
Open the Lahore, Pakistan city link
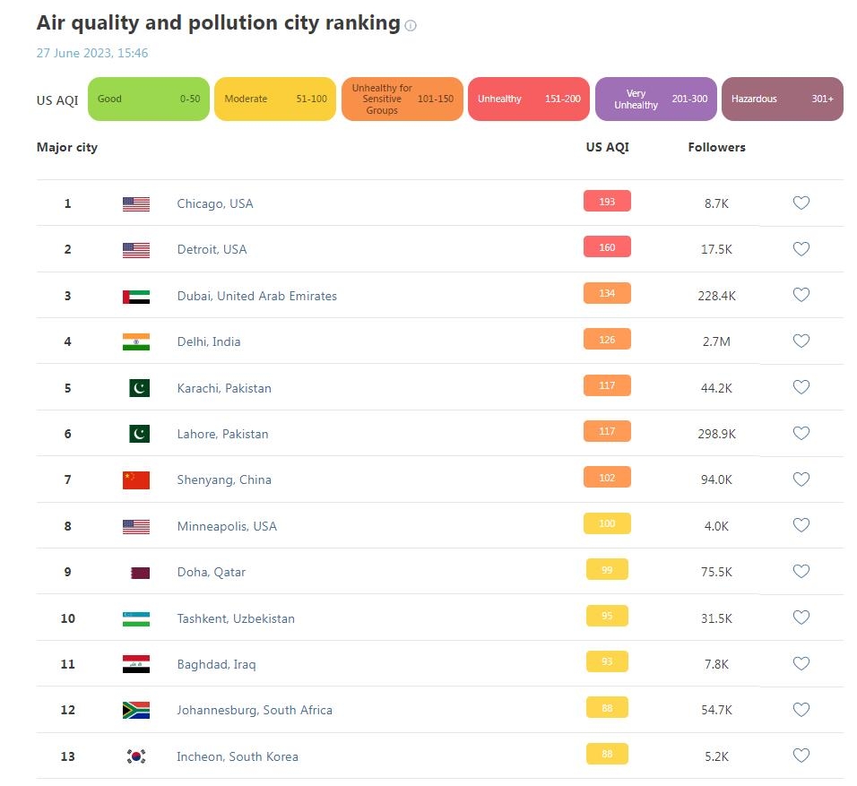[x=222, y=435]
